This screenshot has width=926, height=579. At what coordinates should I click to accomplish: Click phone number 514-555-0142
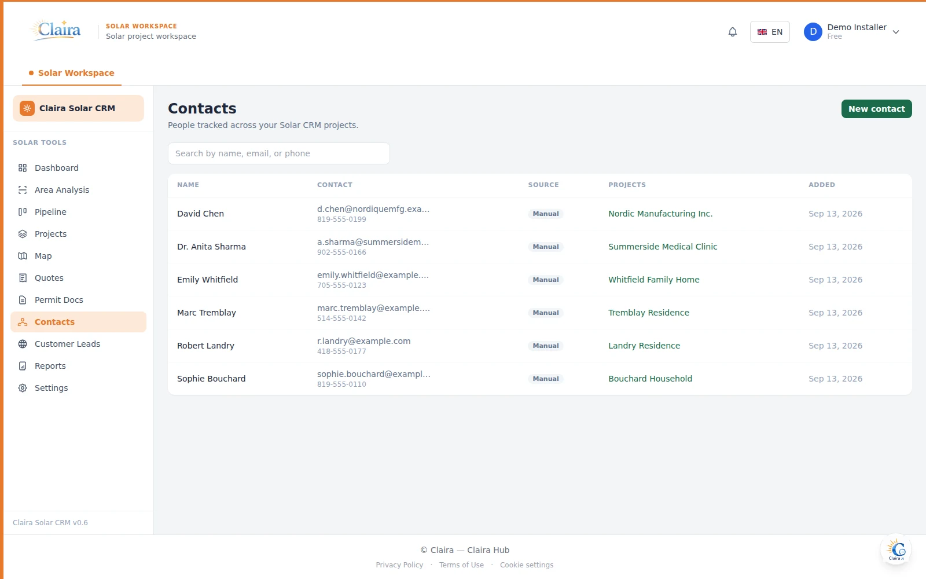coord(341,318)
